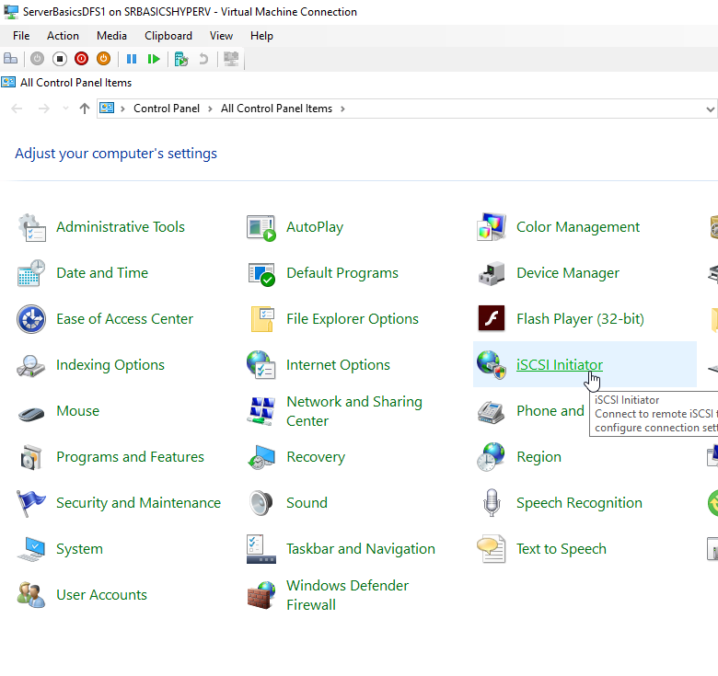
Task: Click the Text to Speech icon
Action: click(x=492, y=549)
